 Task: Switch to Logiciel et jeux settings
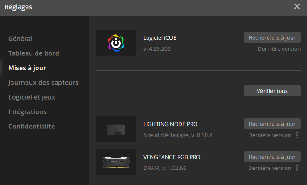[x=32, y=97]
